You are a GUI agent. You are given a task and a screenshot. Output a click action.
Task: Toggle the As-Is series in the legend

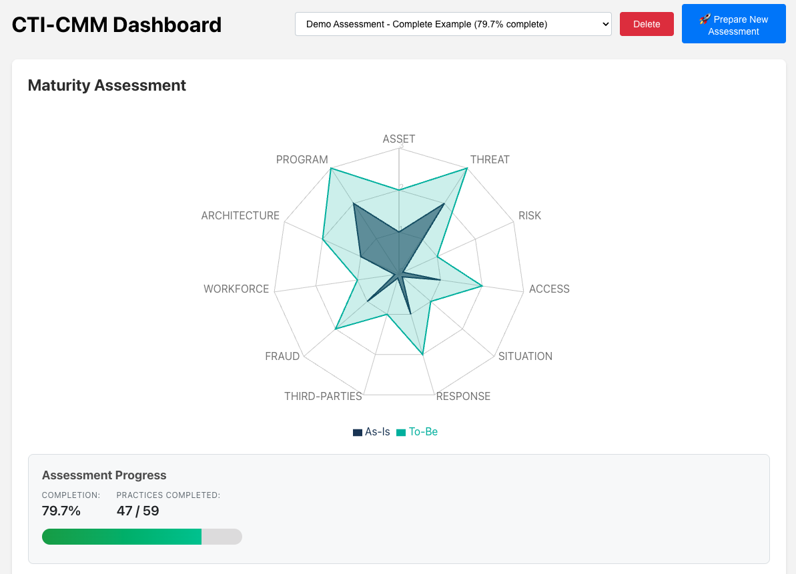[371, 431]
